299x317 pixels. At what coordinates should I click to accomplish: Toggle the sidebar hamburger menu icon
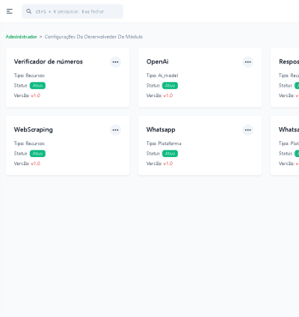pos(10,11)
